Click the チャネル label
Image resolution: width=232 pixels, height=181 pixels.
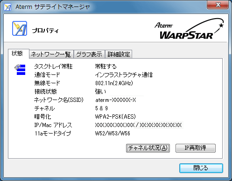[x=44, y=108]
